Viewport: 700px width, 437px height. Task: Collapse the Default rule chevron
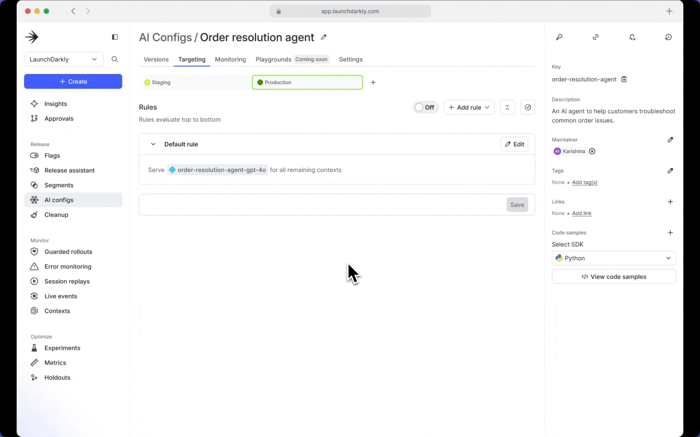pos(153,144)
